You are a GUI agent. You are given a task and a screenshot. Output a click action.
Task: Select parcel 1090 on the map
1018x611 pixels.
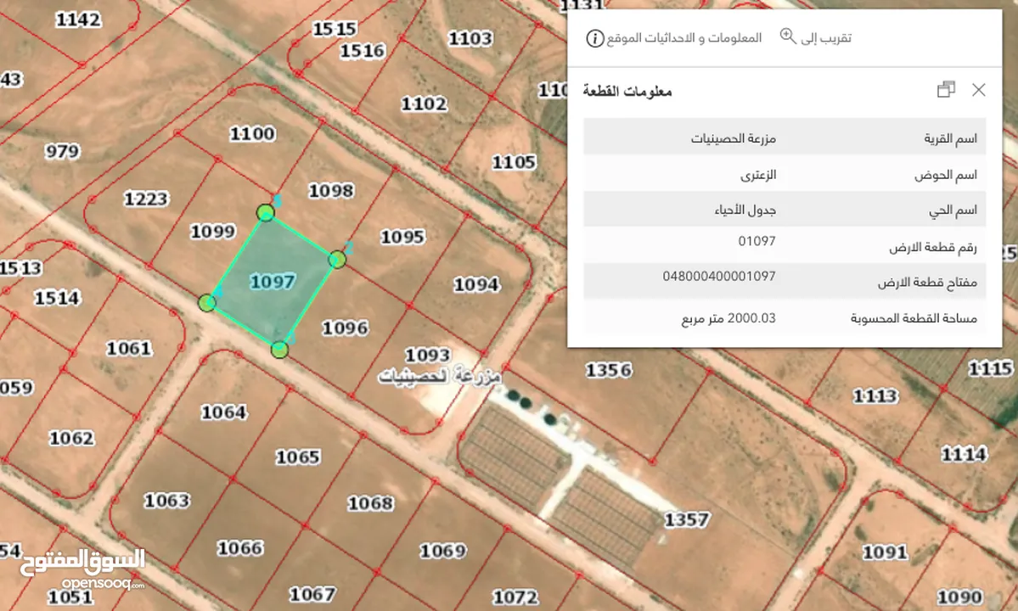(x=959, y=597)
